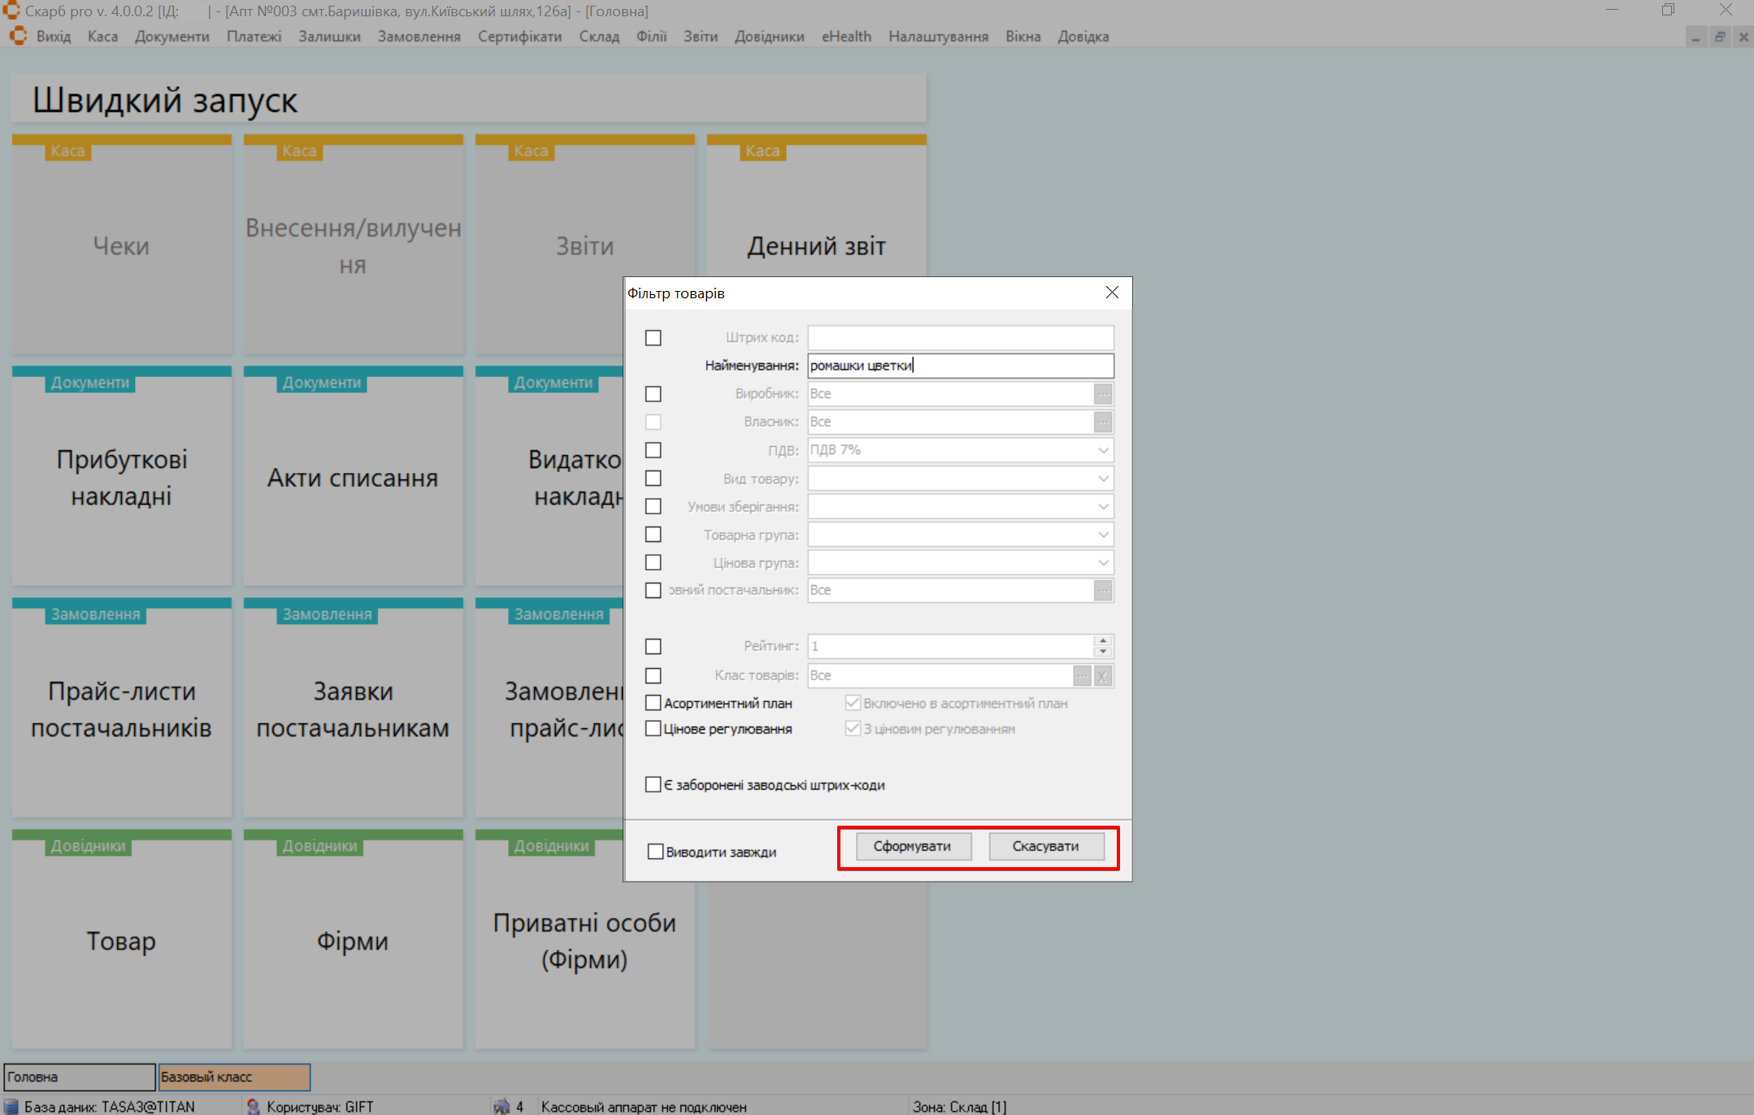Screen dimensions: 1754x1115
Task: Increase Рейтинг with the up arrow
Action: click(1103, 641)
